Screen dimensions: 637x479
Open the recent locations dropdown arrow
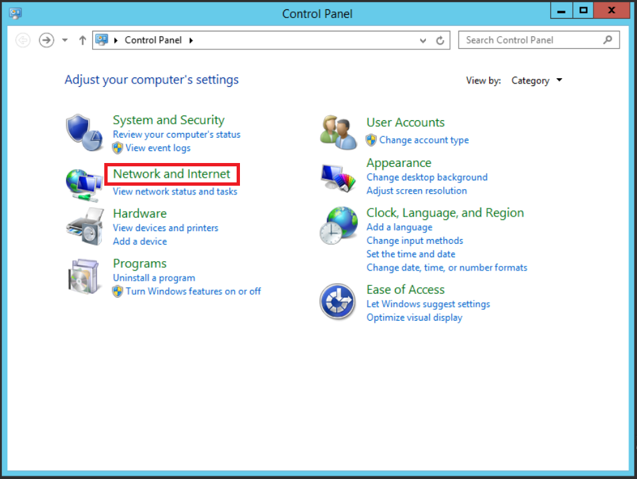click(x=65, y=40)
